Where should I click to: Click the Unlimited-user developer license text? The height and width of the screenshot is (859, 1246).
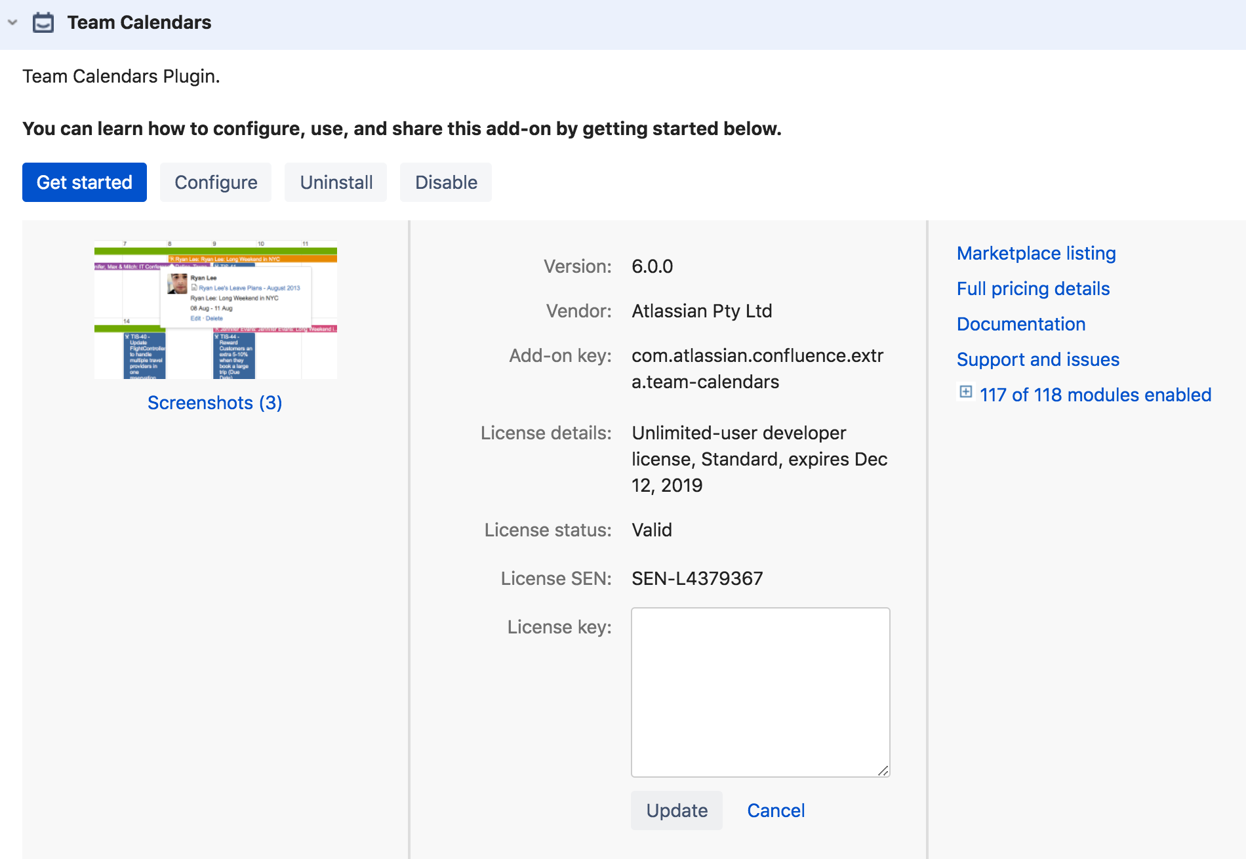click(759, 459)
